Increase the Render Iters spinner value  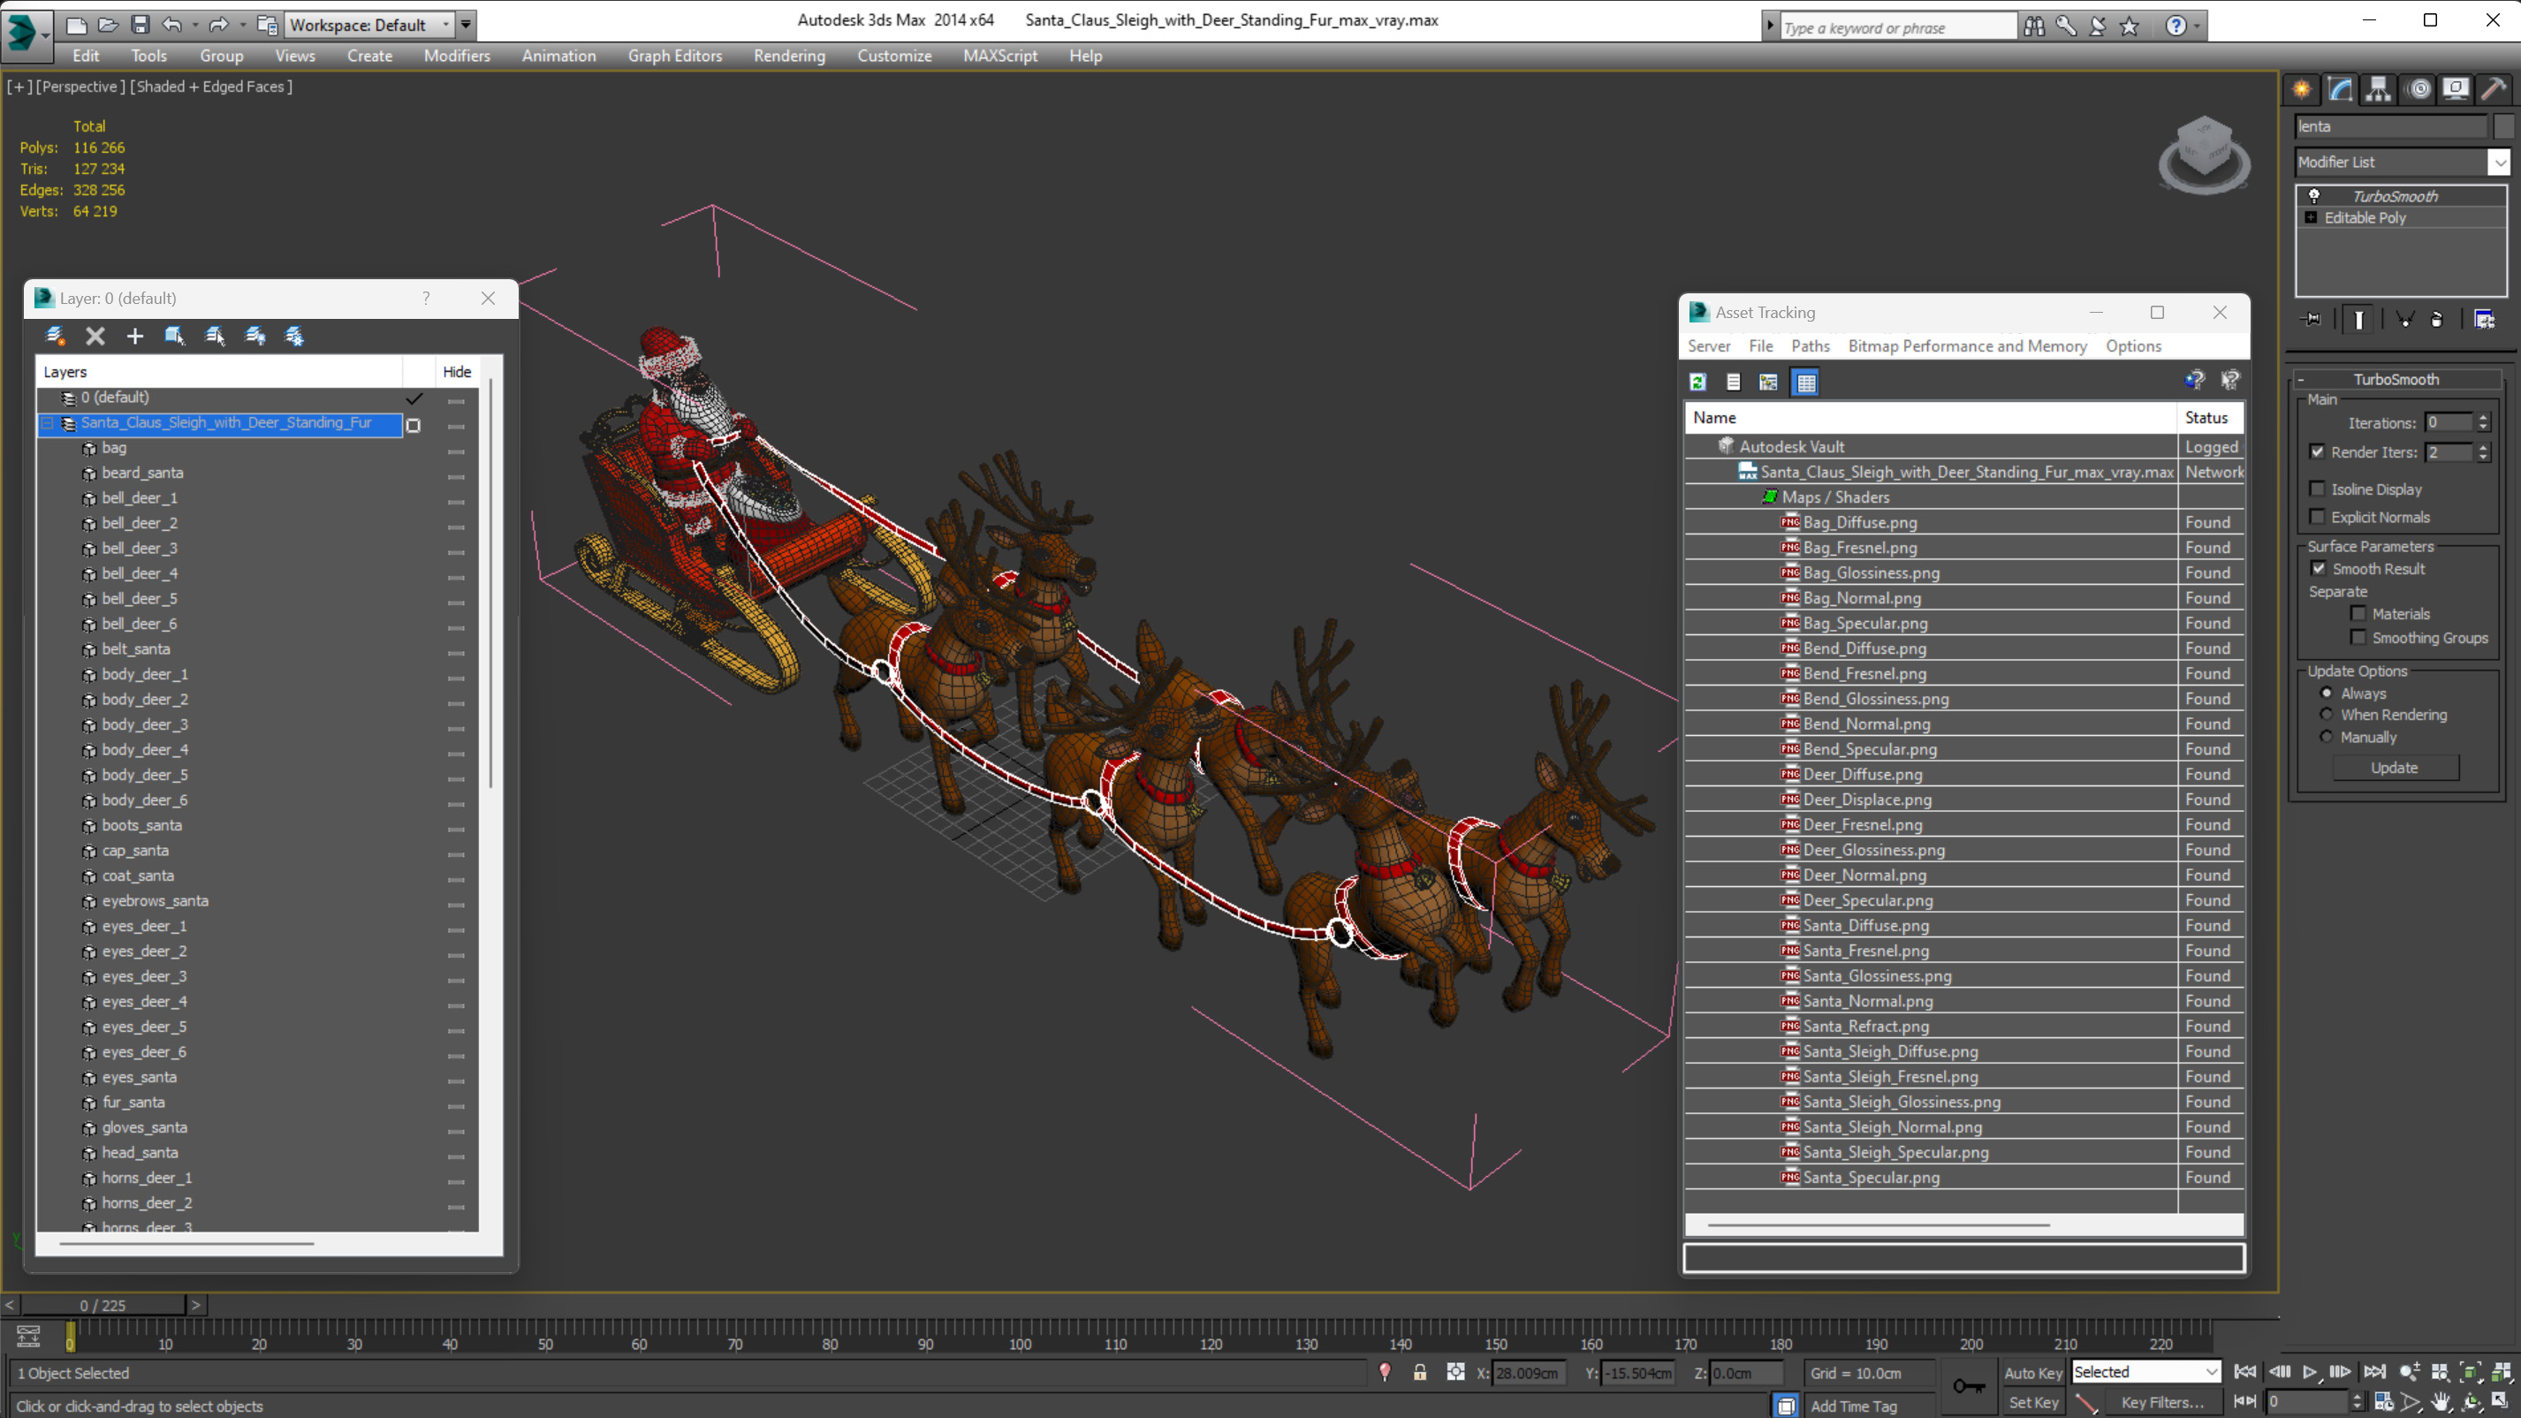click(2483, 446)
